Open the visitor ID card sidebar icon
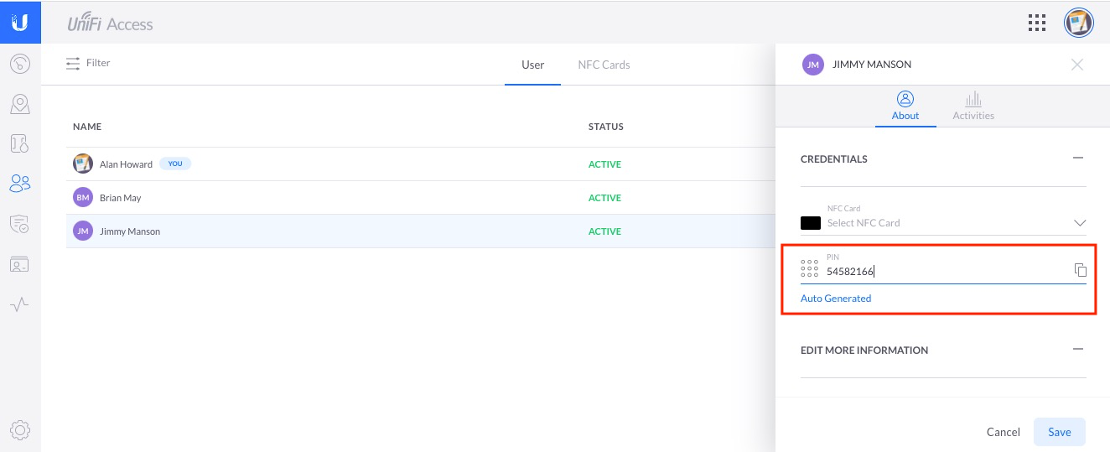 (20, 264)
